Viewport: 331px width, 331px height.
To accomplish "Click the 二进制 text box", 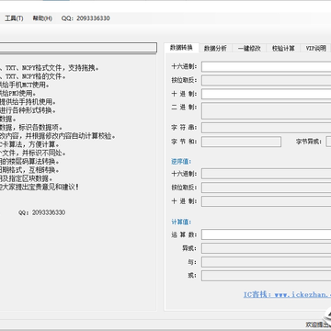I will click(x=266, y=111).
